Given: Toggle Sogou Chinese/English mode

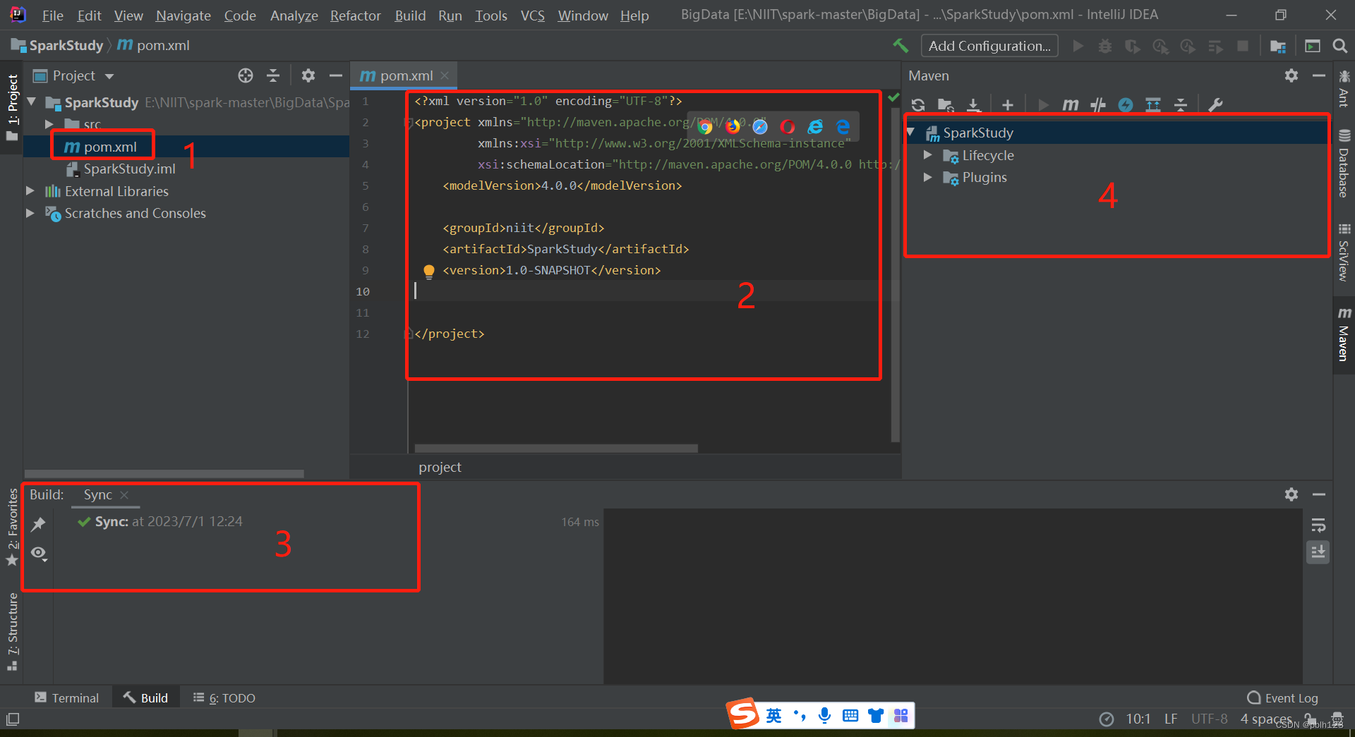Looking at the screenshot, I should coord(774,716).
